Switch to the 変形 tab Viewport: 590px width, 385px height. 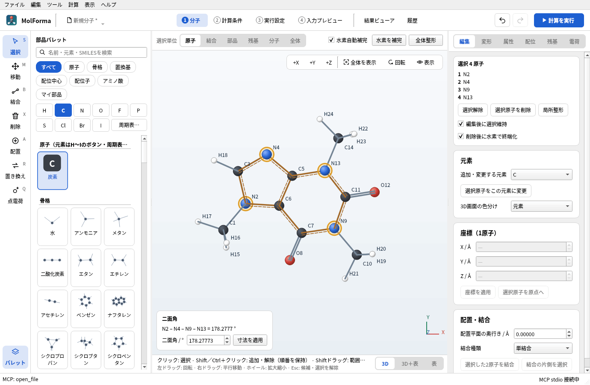pos(487,41)
